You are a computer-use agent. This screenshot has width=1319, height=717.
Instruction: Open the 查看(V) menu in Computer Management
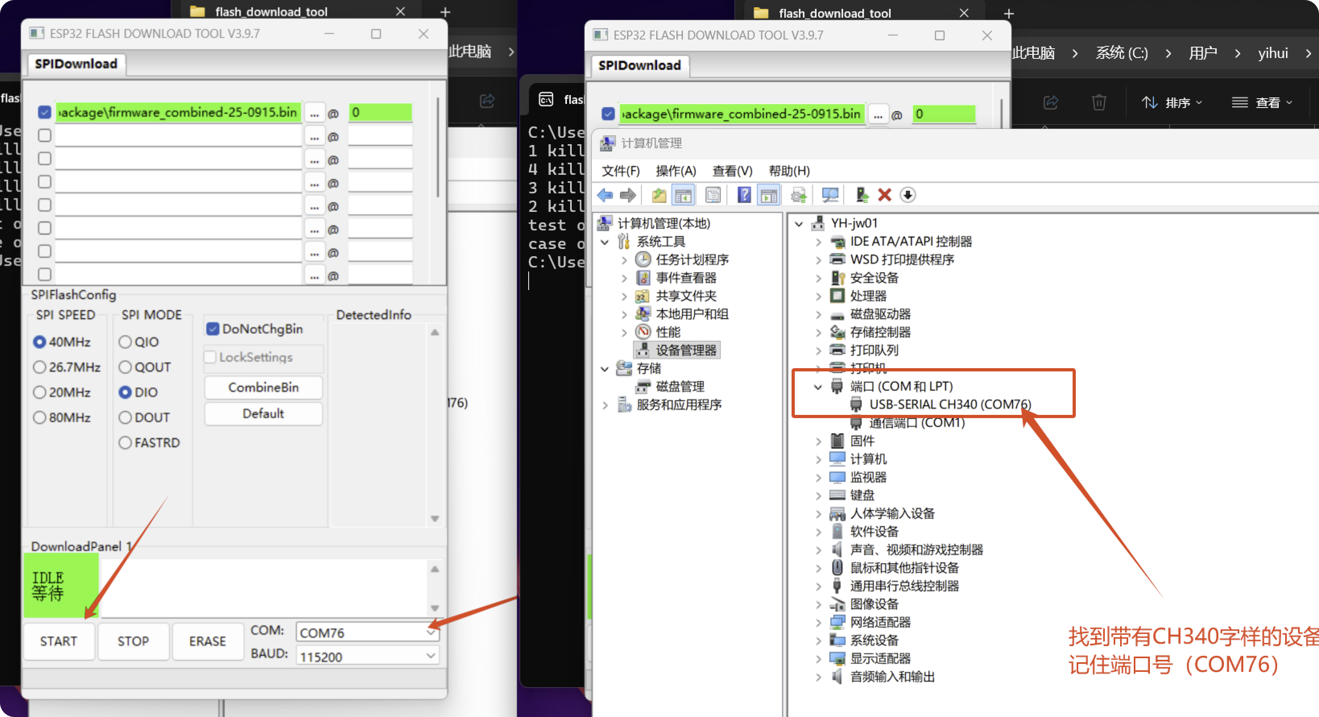[x=732, y=170]
